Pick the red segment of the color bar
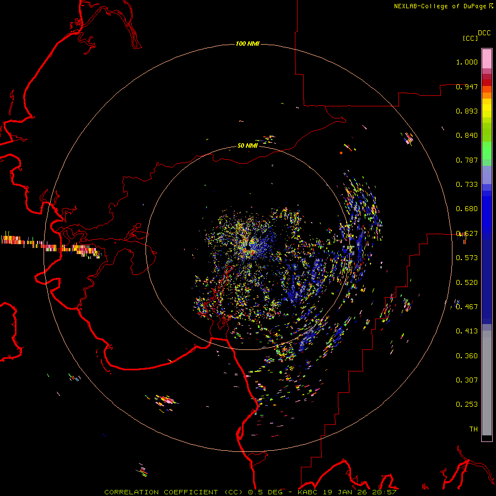Image resolution: width=496 pixels, height=496 pixels. click(487, 83)
